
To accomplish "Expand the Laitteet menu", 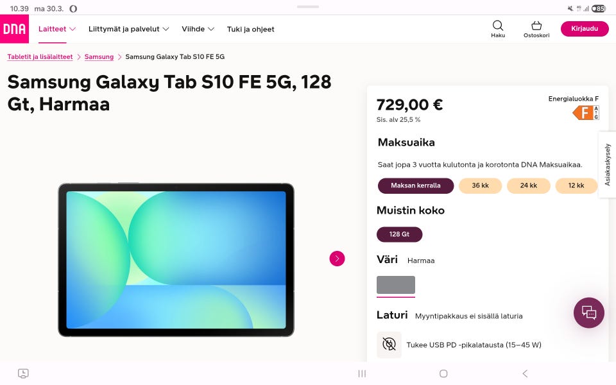I will (57, 29).
